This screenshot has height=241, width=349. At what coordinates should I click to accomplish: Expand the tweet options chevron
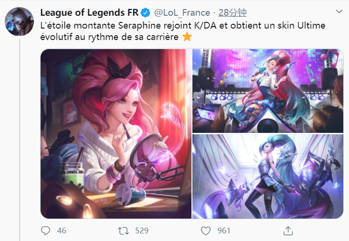(x=339, y=11)
